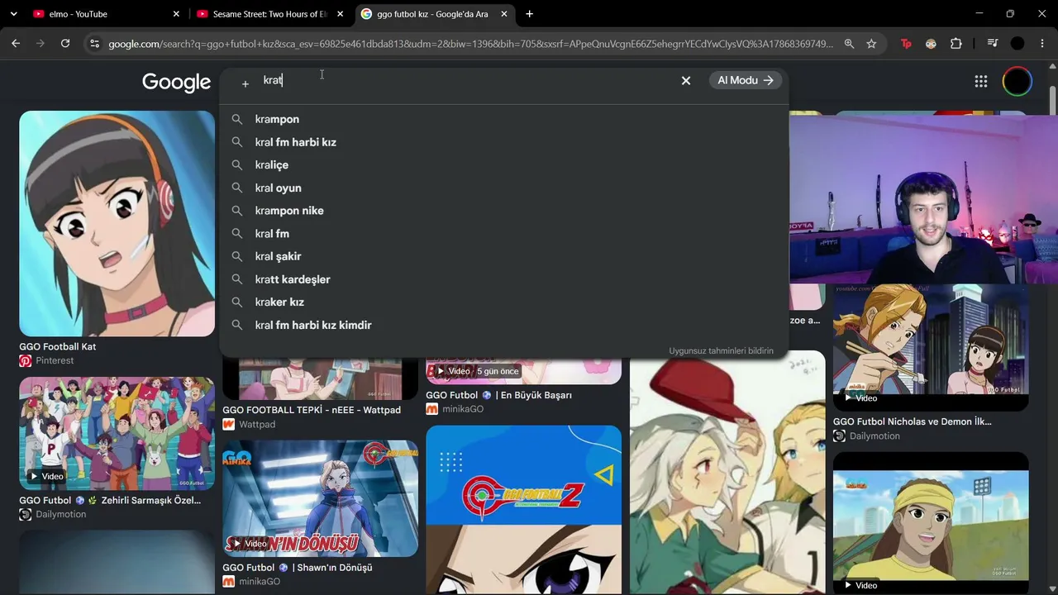Screen dimensions: 1058x595
Task: Visit Dailymotion under Zehirli Sarmaşık result
Action: 60,514
